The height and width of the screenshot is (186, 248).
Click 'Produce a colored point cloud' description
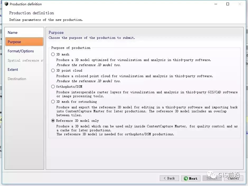(x=135, y=76)
